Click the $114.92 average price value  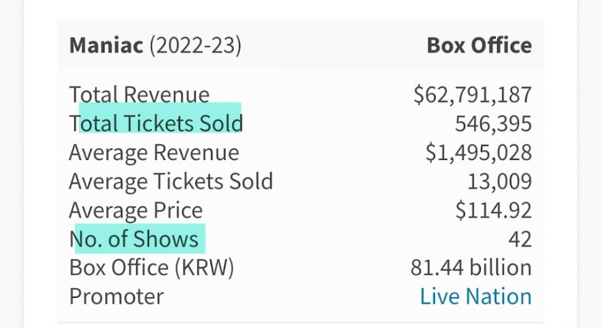click(493, 210)
